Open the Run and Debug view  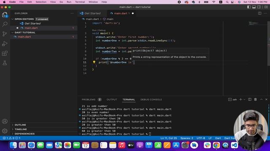[x=5, y=44]
